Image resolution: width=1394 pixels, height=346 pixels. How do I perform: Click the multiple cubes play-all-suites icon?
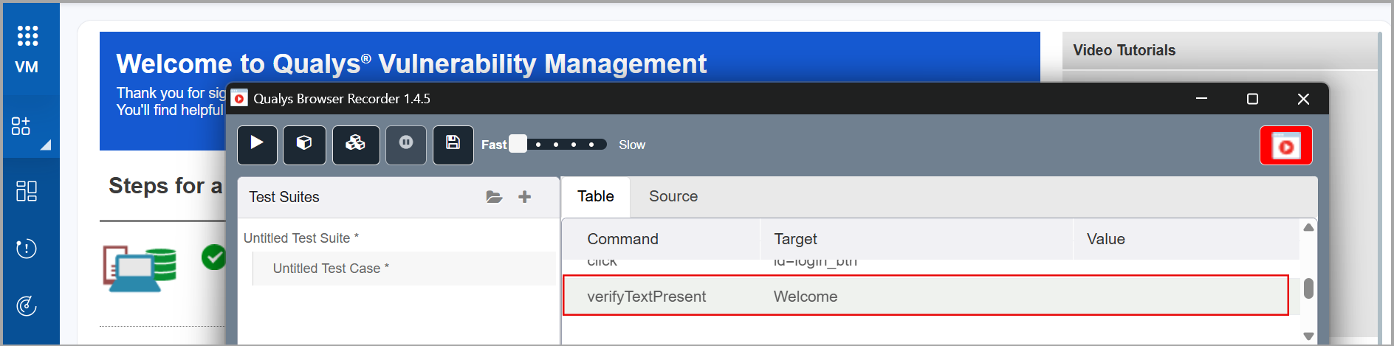click(356, 145)
